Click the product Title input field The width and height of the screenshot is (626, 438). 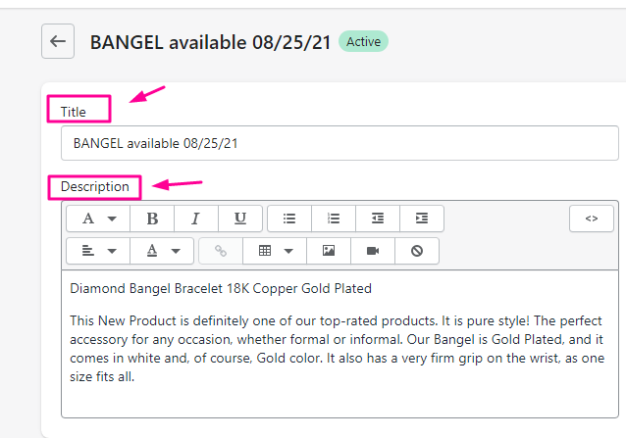[x=339, y=143]
